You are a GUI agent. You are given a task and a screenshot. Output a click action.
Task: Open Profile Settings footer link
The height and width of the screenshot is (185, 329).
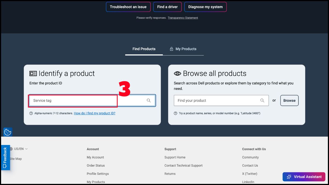(98, 174)
